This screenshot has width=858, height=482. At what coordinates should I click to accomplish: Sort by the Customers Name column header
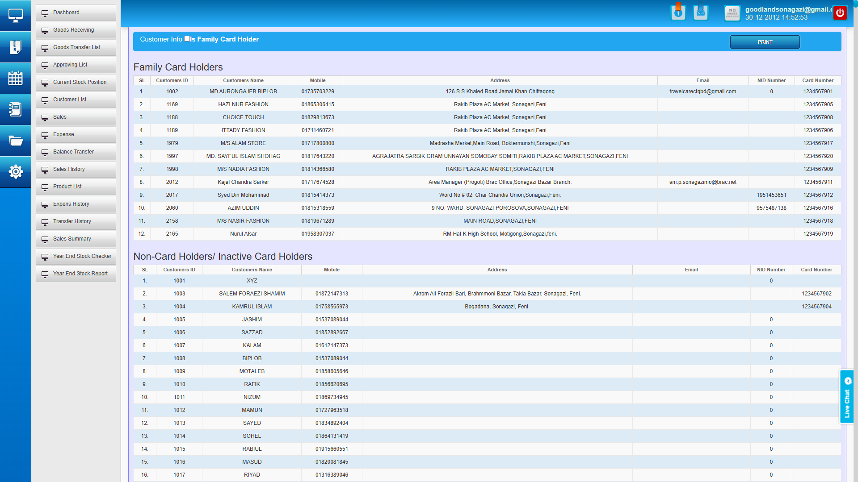click(243, 80)
